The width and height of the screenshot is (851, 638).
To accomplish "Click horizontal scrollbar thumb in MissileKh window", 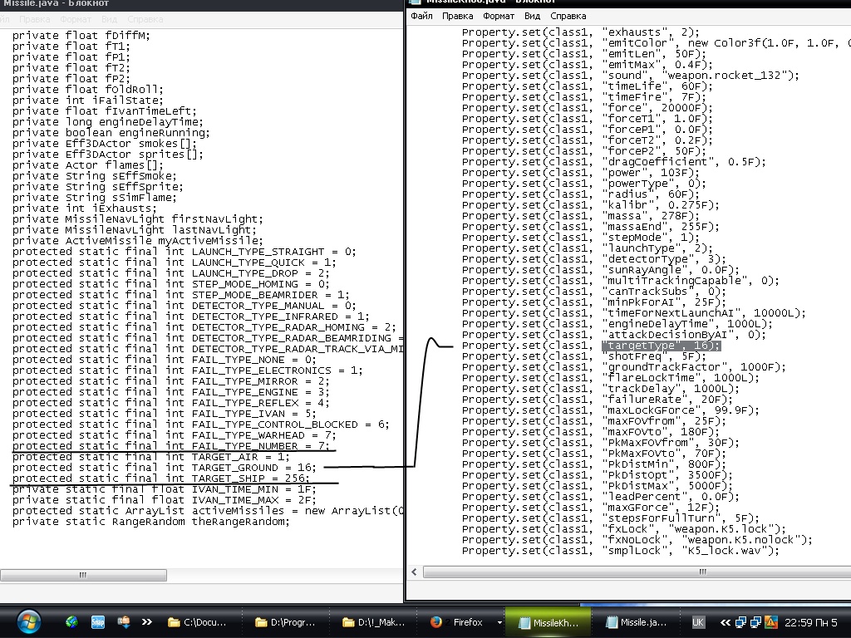I will click(637, 572).
